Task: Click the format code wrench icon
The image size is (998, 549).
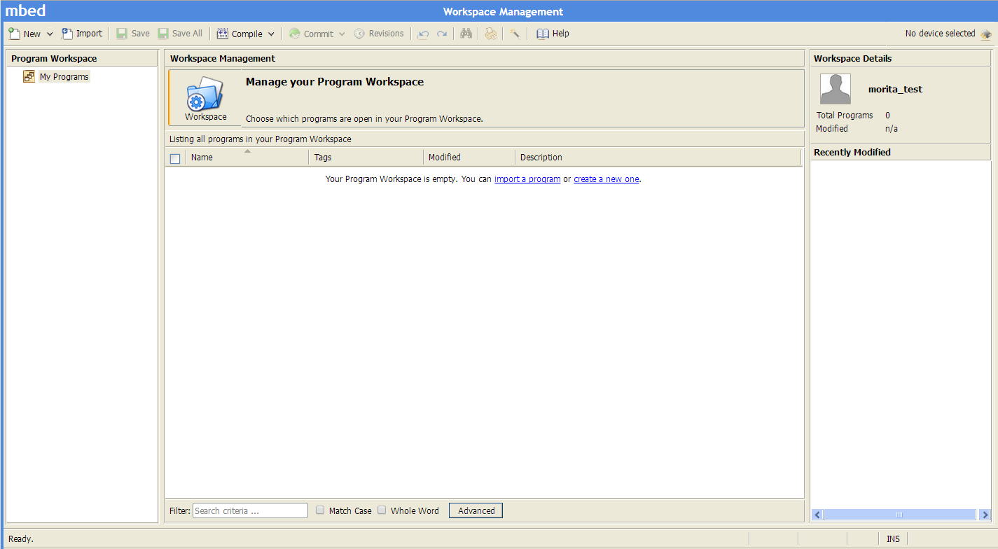Action: click(x=515, y=34)
